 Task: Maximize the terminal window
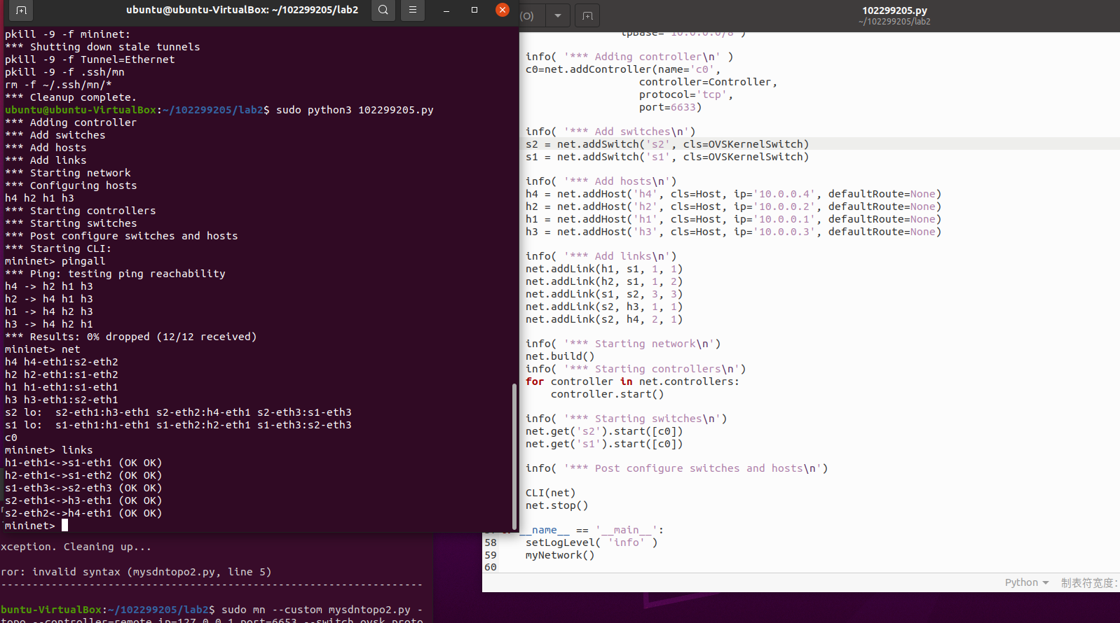coord(474,10)
